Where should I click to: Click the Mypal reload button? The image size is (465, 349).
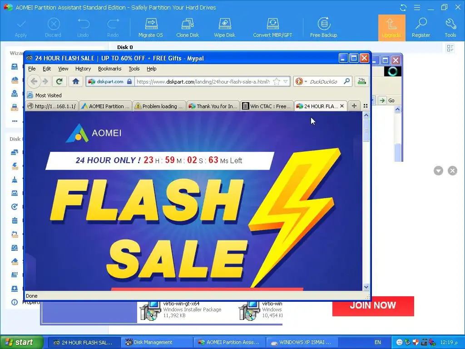[x=59, y=81]
